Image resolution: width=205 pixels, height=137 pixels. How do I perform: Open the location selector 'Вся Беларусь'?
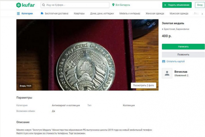(121, 5)
